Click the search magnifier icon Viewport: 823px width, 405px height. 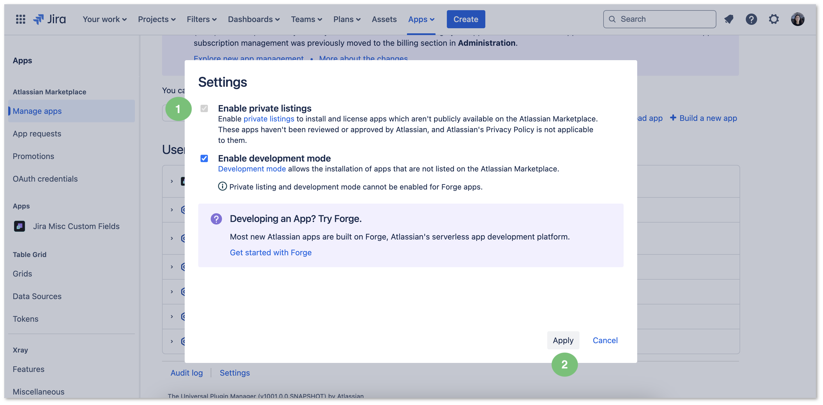pos(612,19)
